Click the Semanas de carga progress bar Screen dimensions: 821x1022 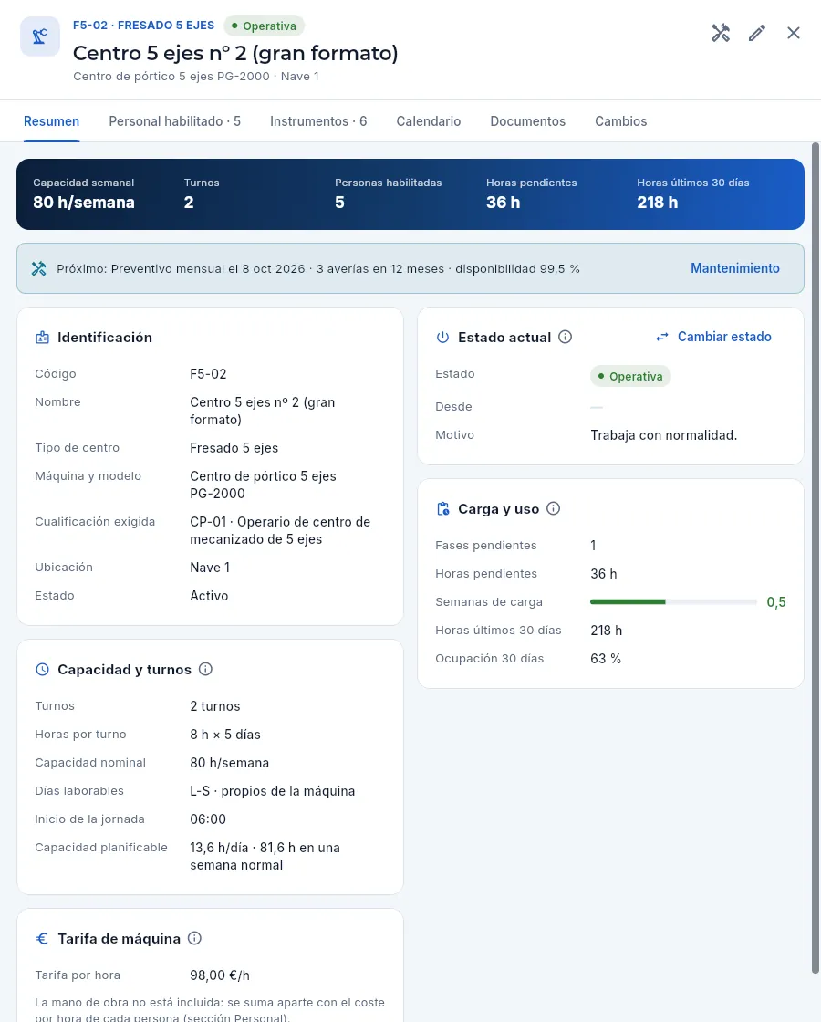pyautogui.click(x=674, y=601)
